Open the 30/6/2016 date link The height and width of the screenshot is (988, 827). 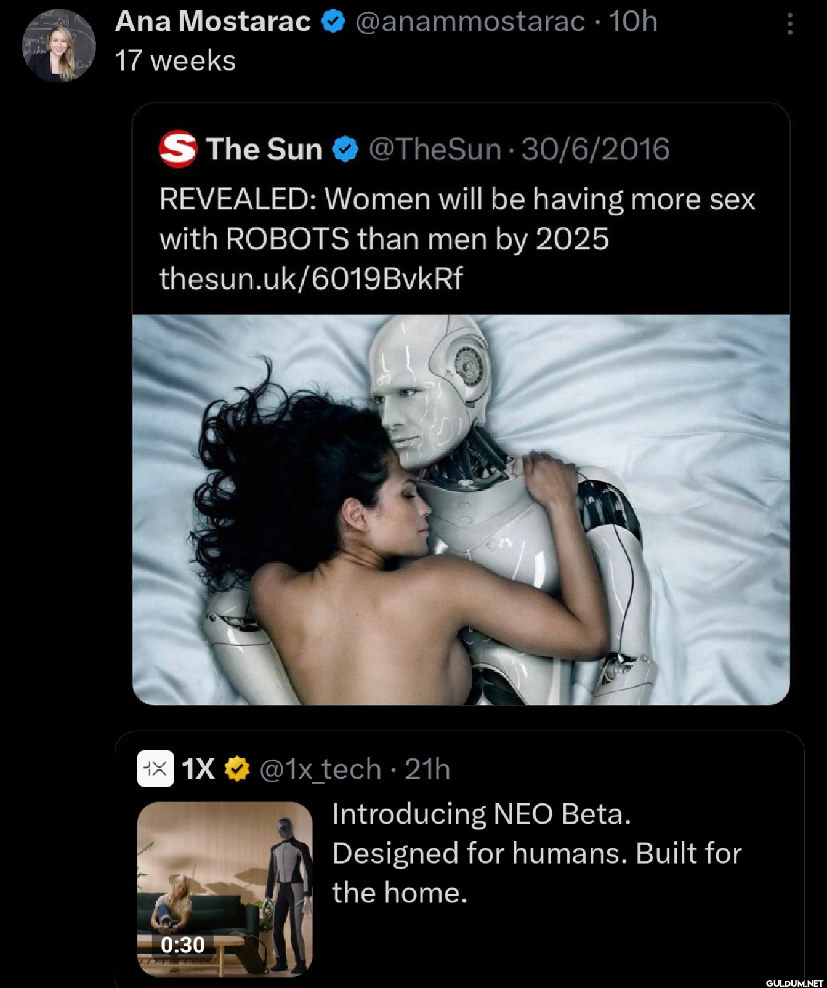595,150
